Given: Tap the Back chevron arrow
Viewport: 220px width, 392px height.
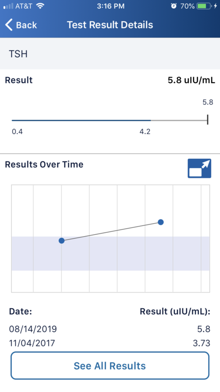Looking at the screenshot, I should coord(9,25).
